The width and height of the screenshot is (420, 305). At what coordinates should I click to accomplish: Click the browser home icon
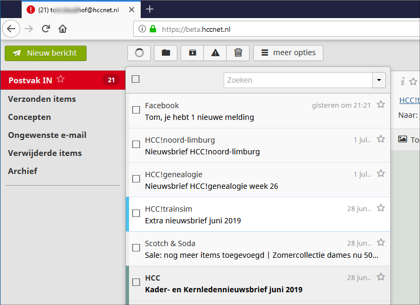pyautogui.click(x=63, y=29)
